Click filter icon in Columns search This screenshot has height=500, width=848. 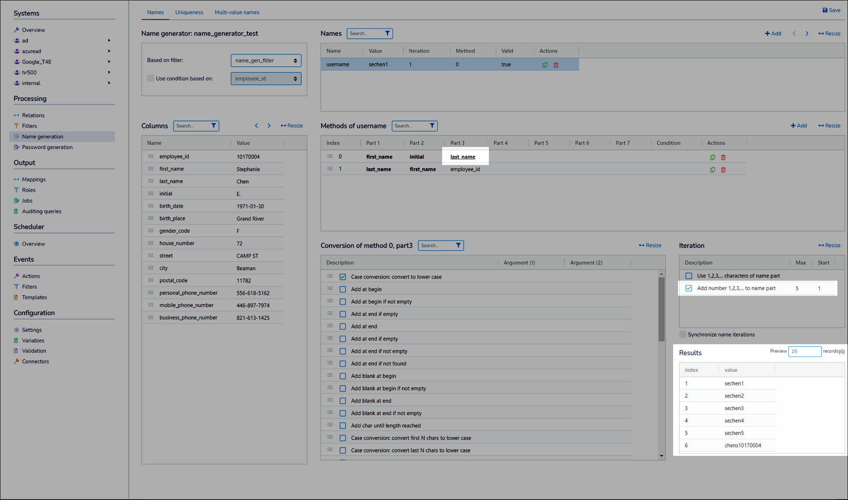[214, 126]
